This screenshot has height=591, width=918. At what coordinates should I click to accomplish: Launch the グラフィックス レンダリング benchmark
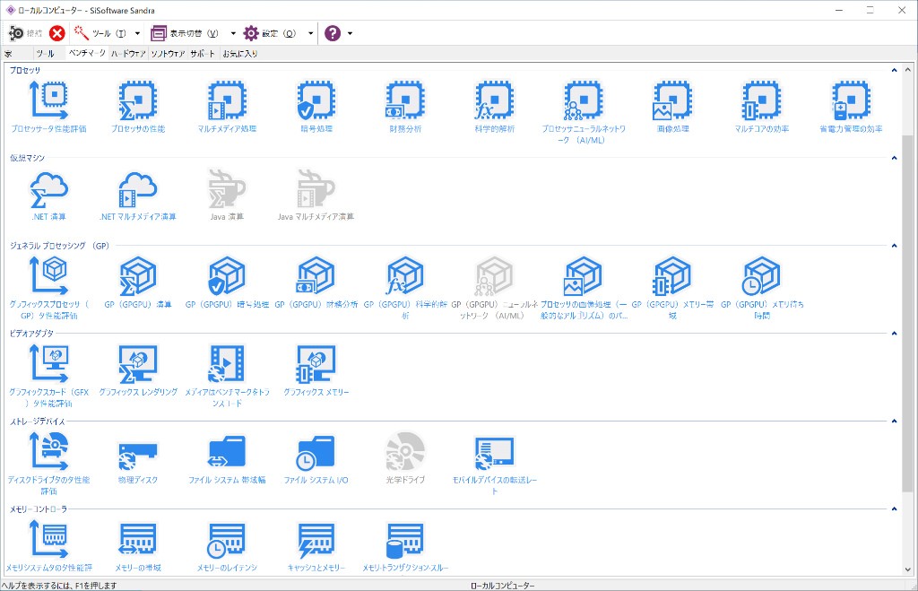(x=138, y=364)
